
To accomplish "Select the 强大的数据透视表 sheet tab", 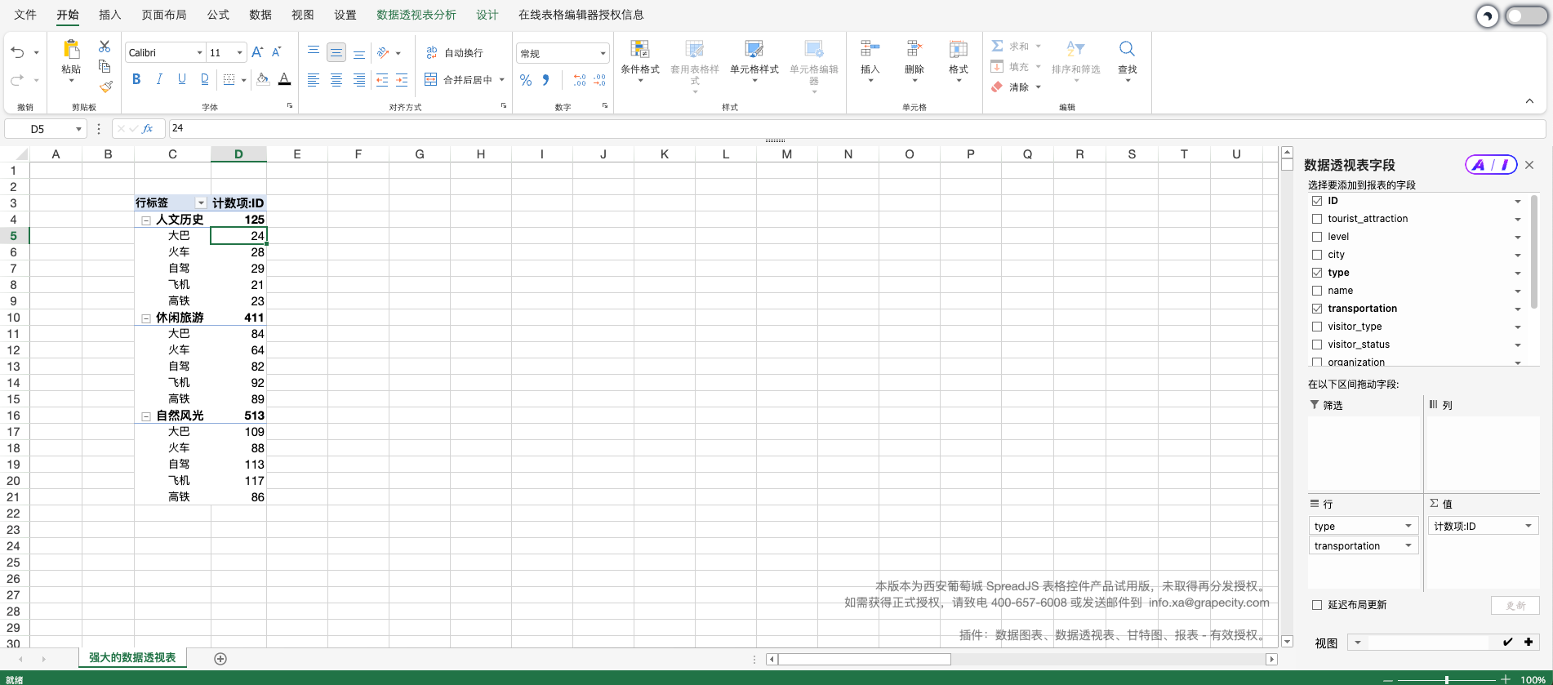I will coord(132,658).
